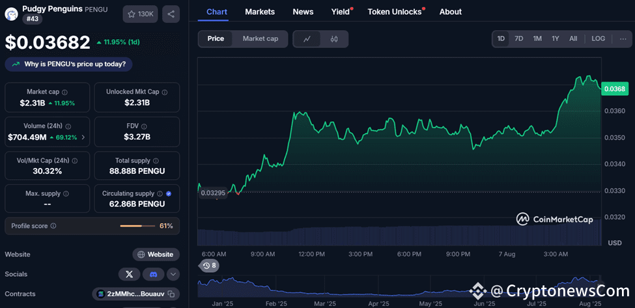Open the Discord social icon
635x308 pixels.
coord(154,274)
